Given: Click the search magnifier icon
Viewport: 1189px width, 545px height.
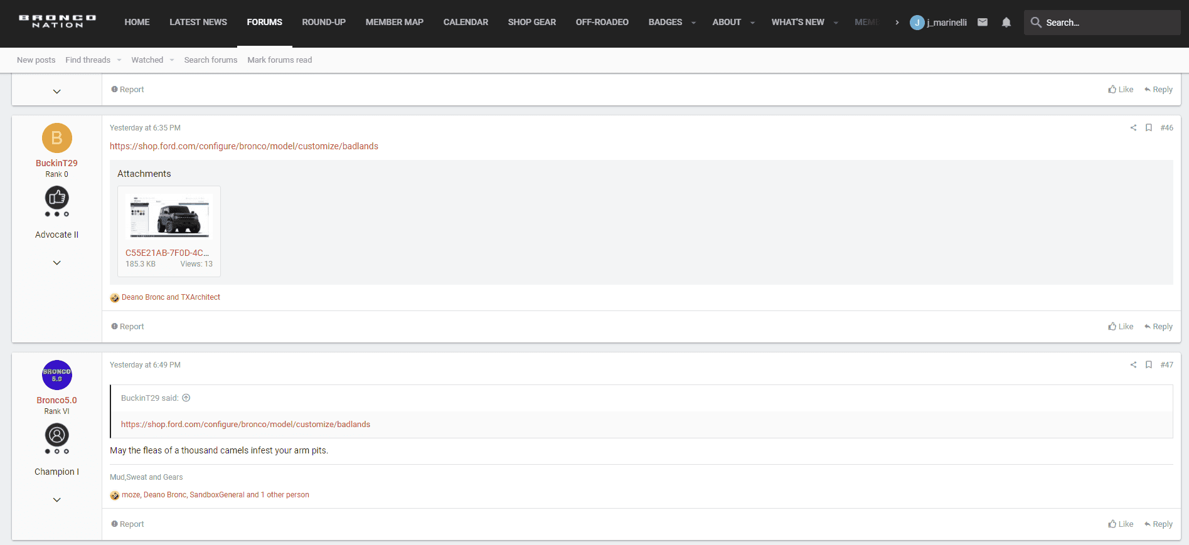Looking at the screenshot, I should click(1036, 23).
